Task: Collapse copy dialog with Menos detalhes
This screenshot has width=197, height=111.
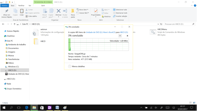Action: (x=77, y=66)
